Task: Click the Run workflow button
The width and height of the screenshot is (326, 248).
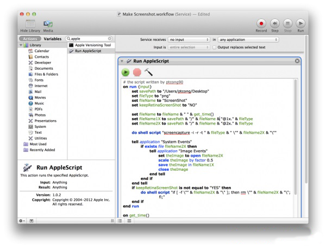Action: point(300,23)
